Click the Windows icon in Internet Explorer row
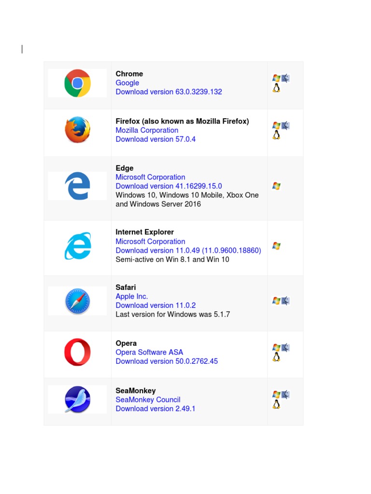371x494 pixels. pyautogui.click(x=276, y=246)
